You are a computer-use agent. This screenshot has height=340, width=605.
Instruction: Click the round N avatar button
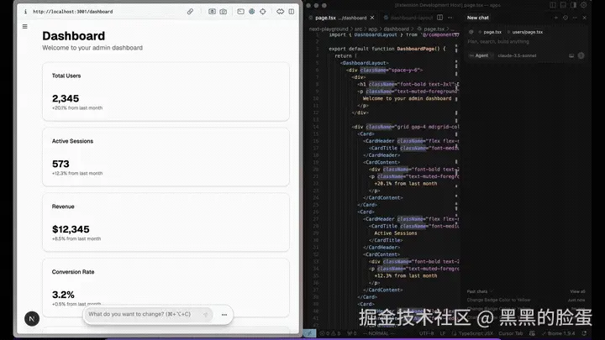(32, 318)
